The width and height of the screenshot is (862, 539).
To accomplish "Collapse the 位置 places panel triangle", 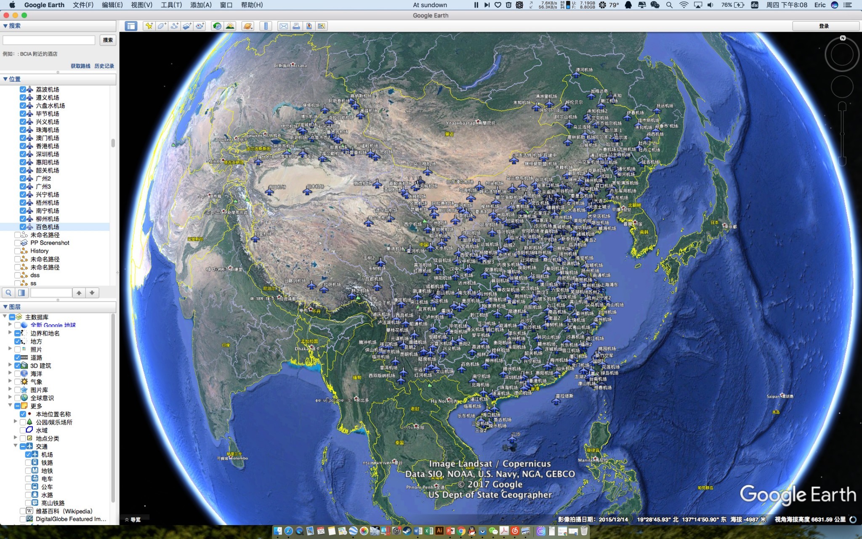I will pyautogui.click(x=5, y=79).
